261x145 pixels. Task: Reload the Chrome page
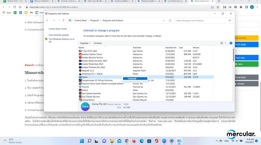15,7
